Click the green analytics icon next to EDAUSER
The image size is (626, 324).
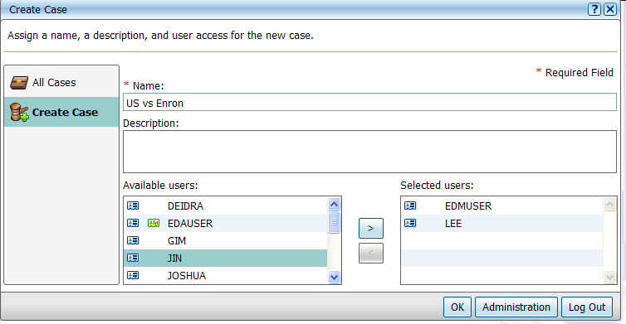(x=154, y=223)
